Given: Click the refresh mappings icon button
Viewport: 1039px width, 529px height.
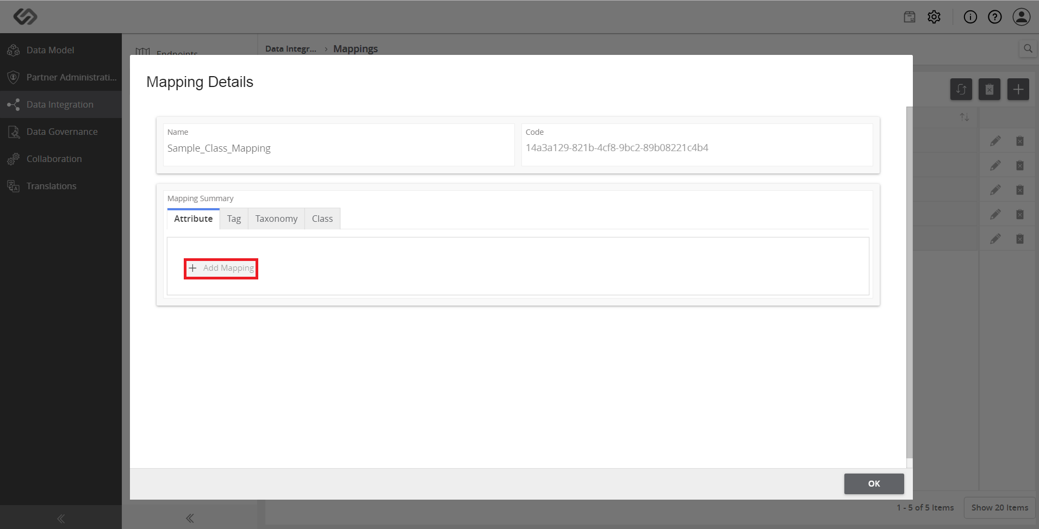Looking at the screenshot, I should 961,89.
